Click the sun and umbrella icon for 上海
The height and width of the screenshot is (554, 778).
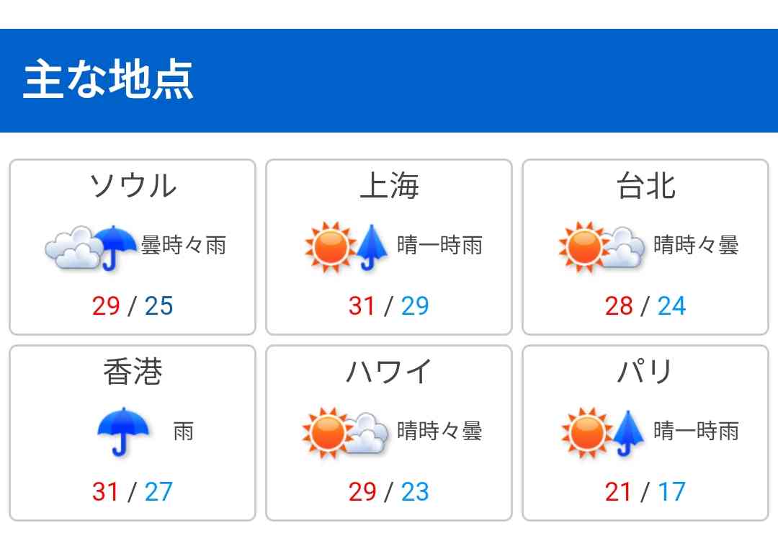[x=346, y=247]
